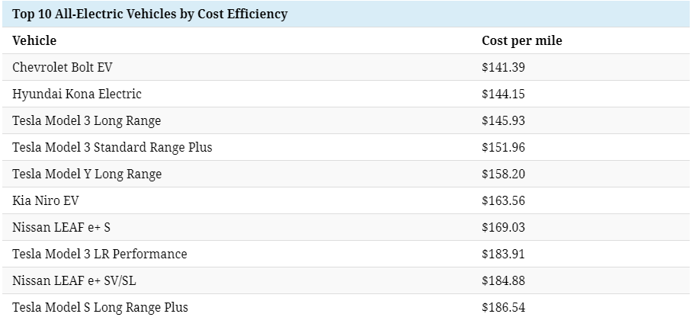
Task: Click the Cost per mile column header
Action: (x=522, y=40)
